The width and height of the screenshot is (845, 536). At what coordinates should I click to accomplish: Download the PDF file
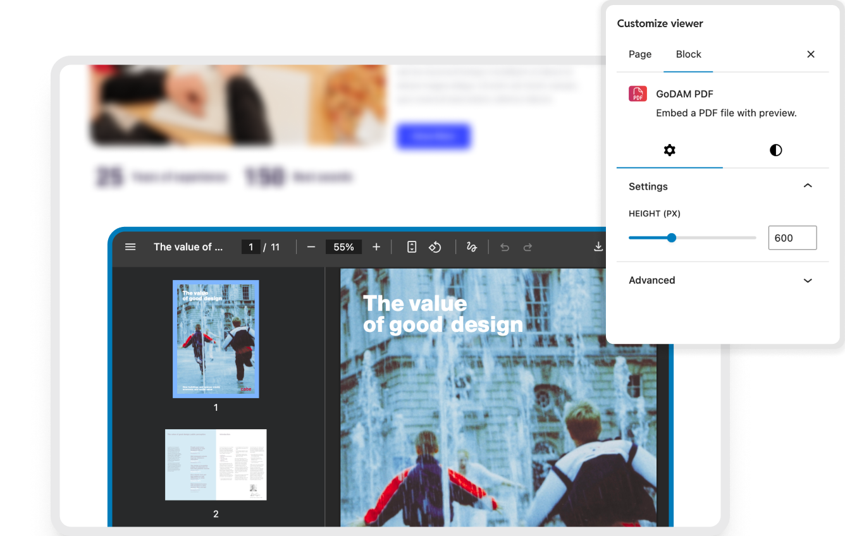tap(598, 247)
